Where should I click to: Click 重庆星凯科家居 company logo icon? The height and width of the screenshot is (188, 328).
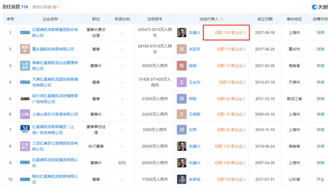25,49
